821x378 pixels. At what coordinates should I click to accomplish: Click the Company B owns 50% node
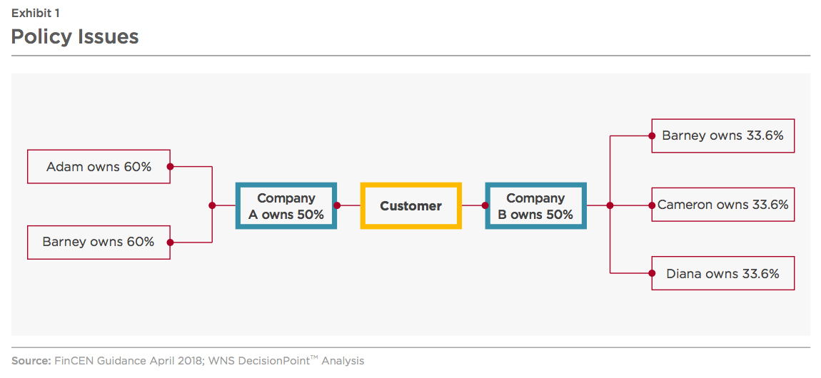click(535, 206)
